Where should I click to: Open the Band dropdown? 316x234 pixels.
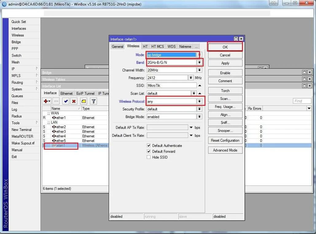[199, 62]
